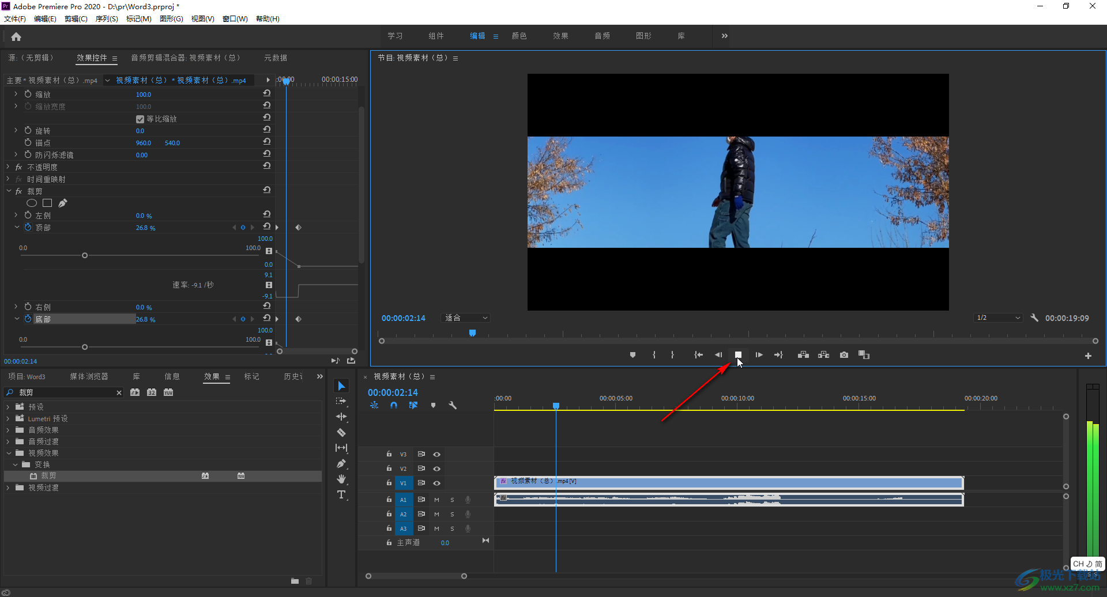Click the Export Frame camera icon
The height and width of the screenshot is (597, 1107).
click(844, 355)
